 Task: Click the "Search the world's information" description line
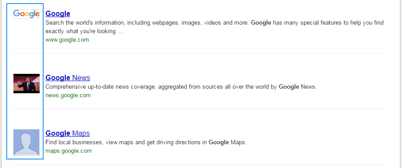coord(214,23)
